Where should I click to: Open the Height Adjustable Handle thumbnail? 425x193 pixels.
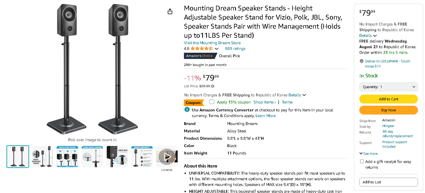pyautogui.click(x=43, y=156)
